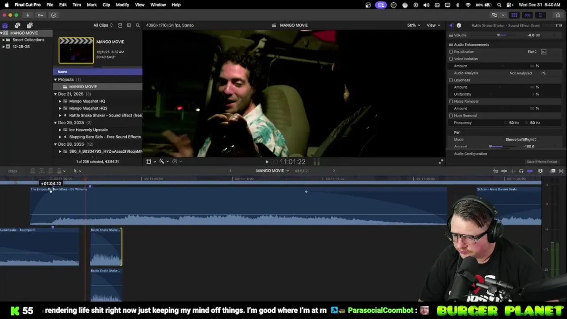Run the Audio Analysis magic wand button
567x319 pixels.
tap(544, 73)
